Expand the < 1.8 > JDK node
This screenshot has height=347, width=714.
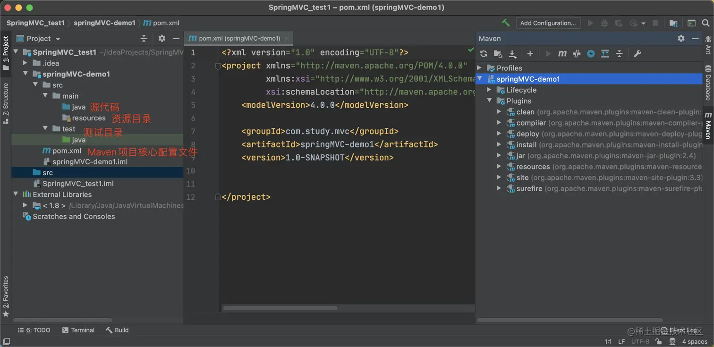click(25, 205)
